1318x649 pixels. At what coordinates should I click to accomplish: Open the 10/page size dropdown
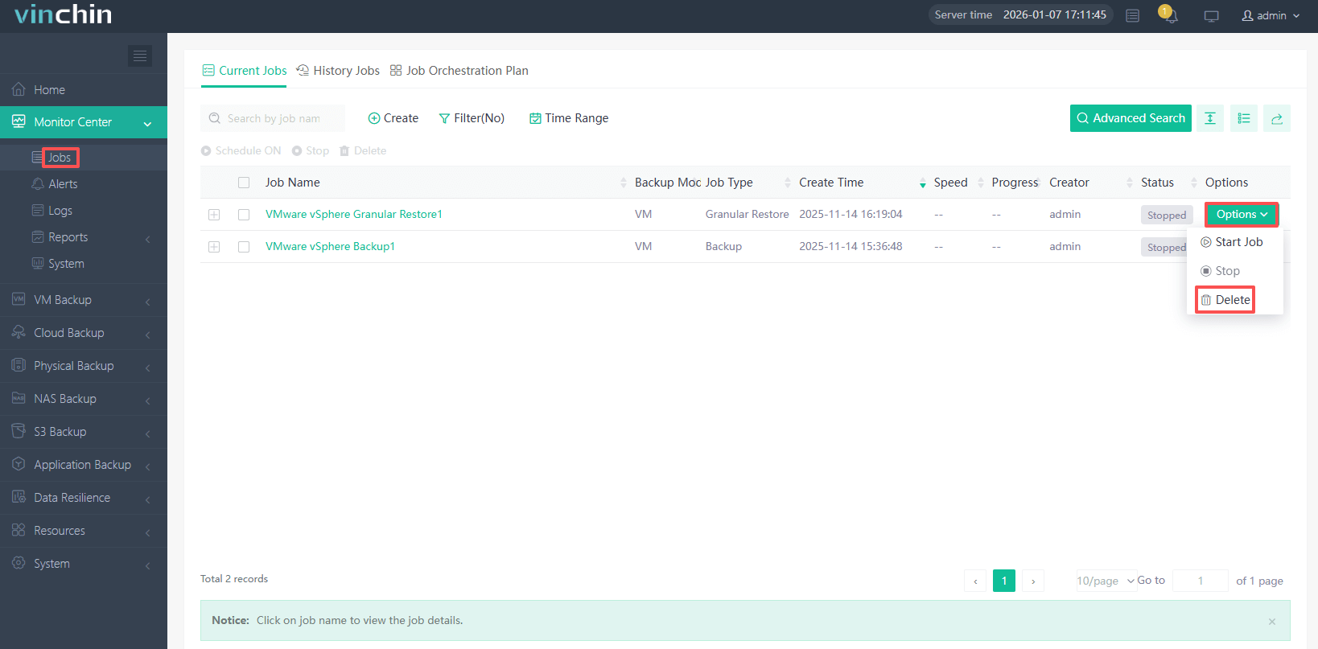tap(1105, 581)
